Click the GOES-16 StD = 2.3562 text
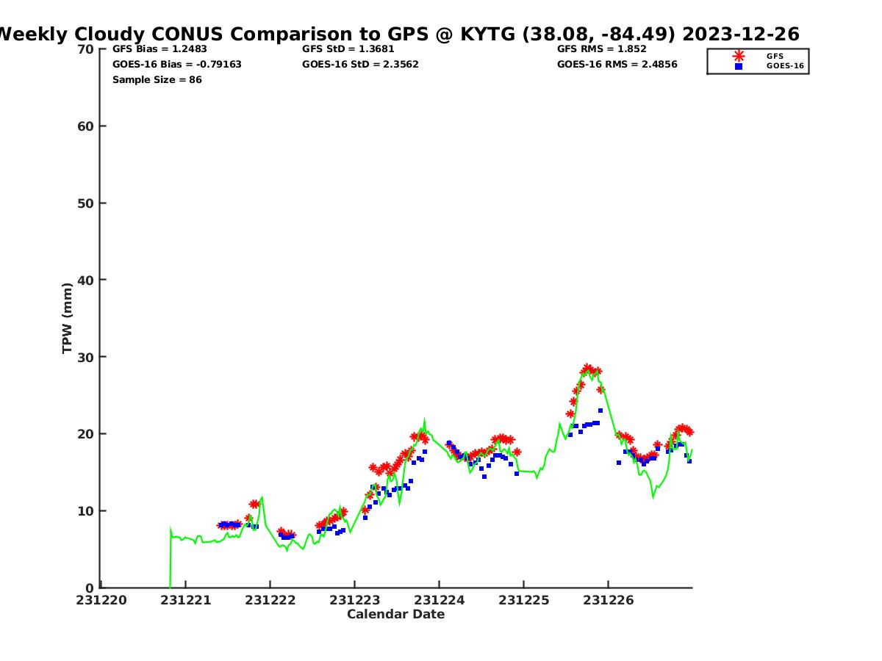 pos(360,65)
